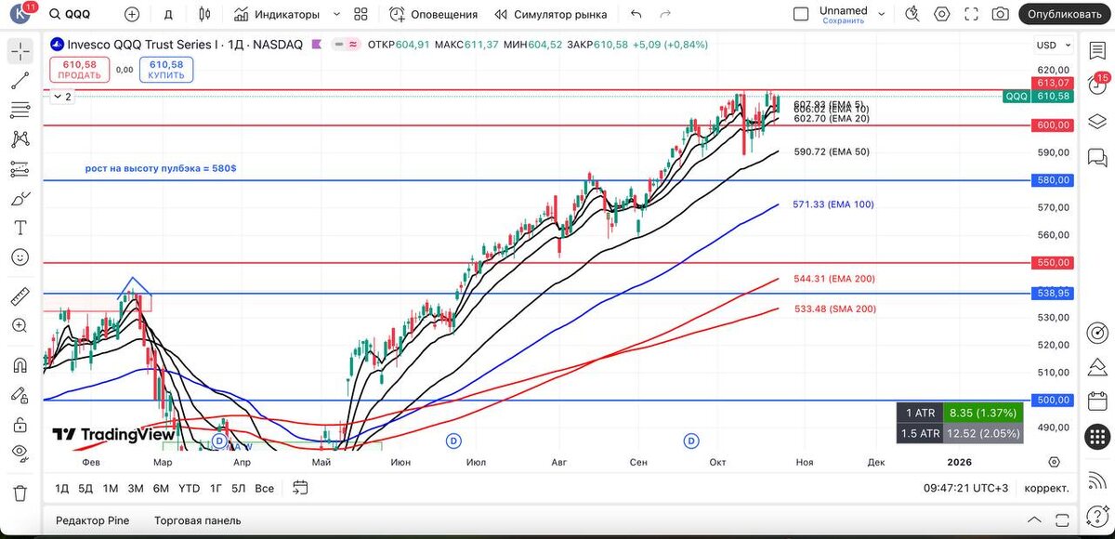Undo the last chart action
The image size is (1115, 539).
636,14
